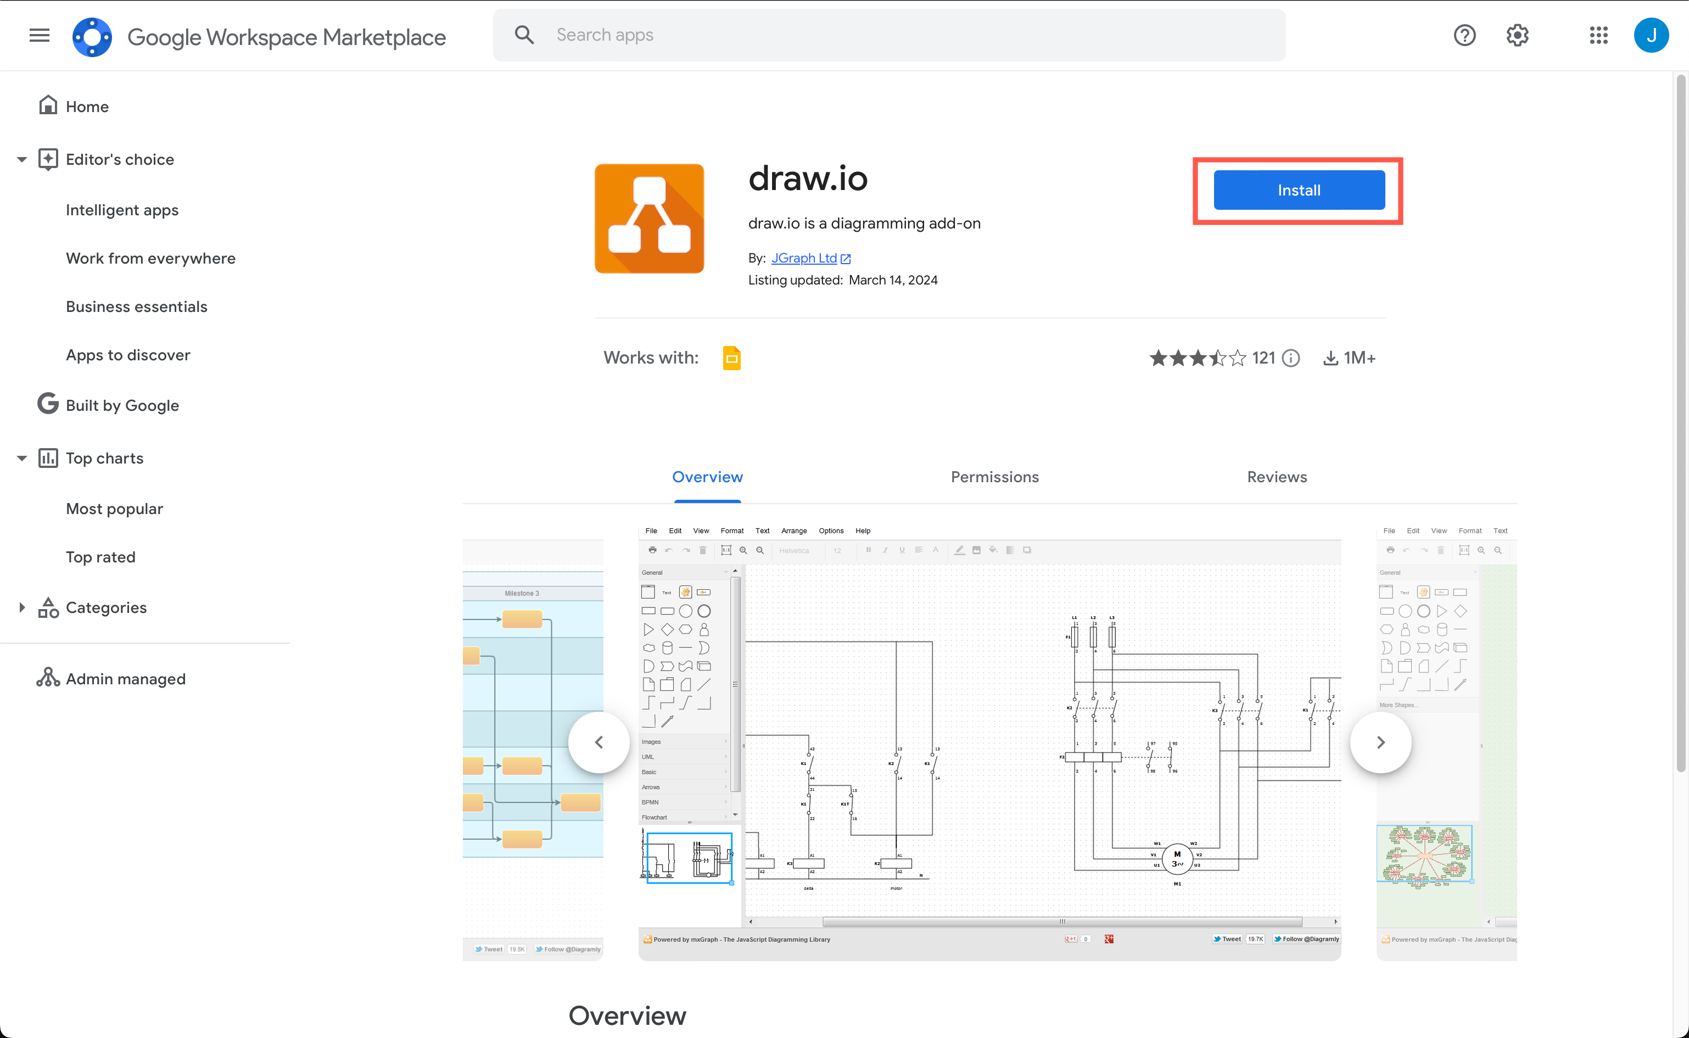Select Apps to discover
The width and height of the screenshot is (1689, 1038).
click(x=128, y=355)
